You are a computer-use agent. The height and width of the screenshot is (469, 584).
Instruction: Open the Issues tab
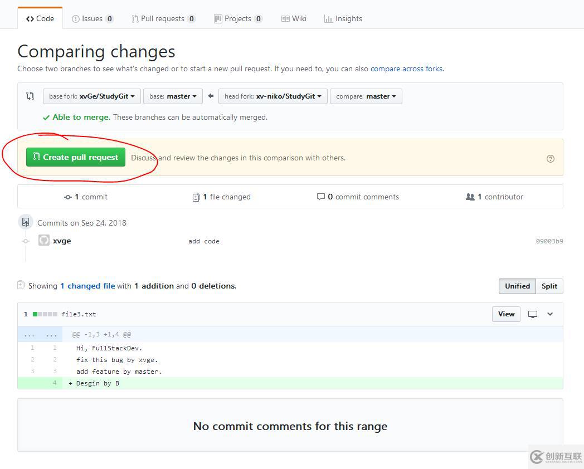click(x=93, y=18)
